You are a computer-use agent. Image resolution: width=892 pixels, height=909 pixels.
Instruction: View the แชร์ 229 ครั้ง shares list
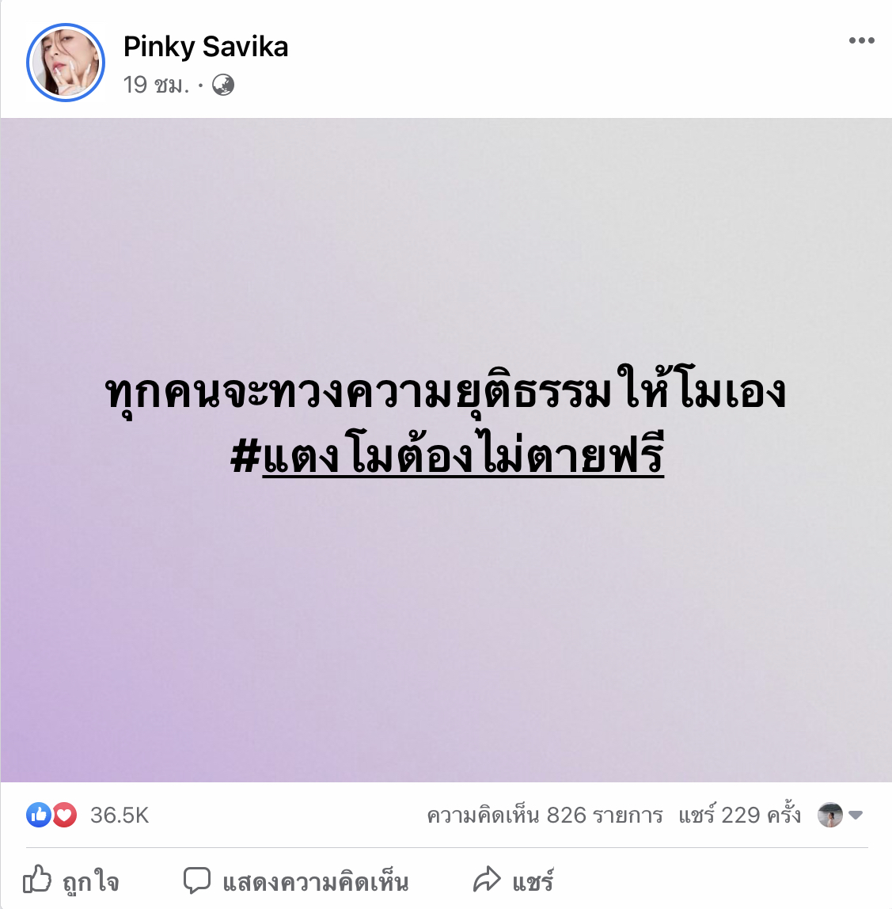(x=739, y=815)
